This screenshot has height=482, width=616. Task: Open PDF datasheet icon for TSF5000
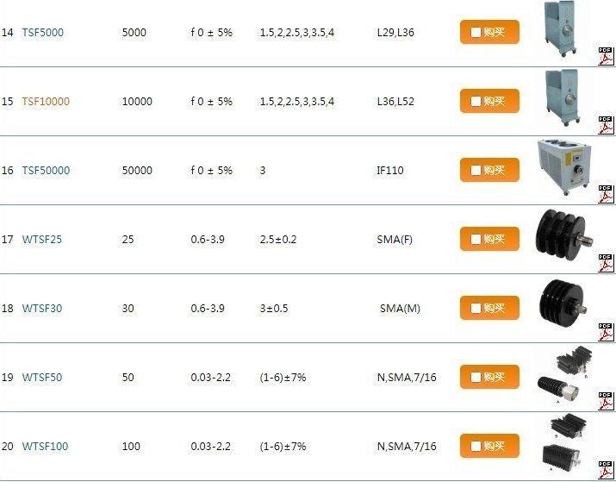pyautogui.click(x=607, y=55)
